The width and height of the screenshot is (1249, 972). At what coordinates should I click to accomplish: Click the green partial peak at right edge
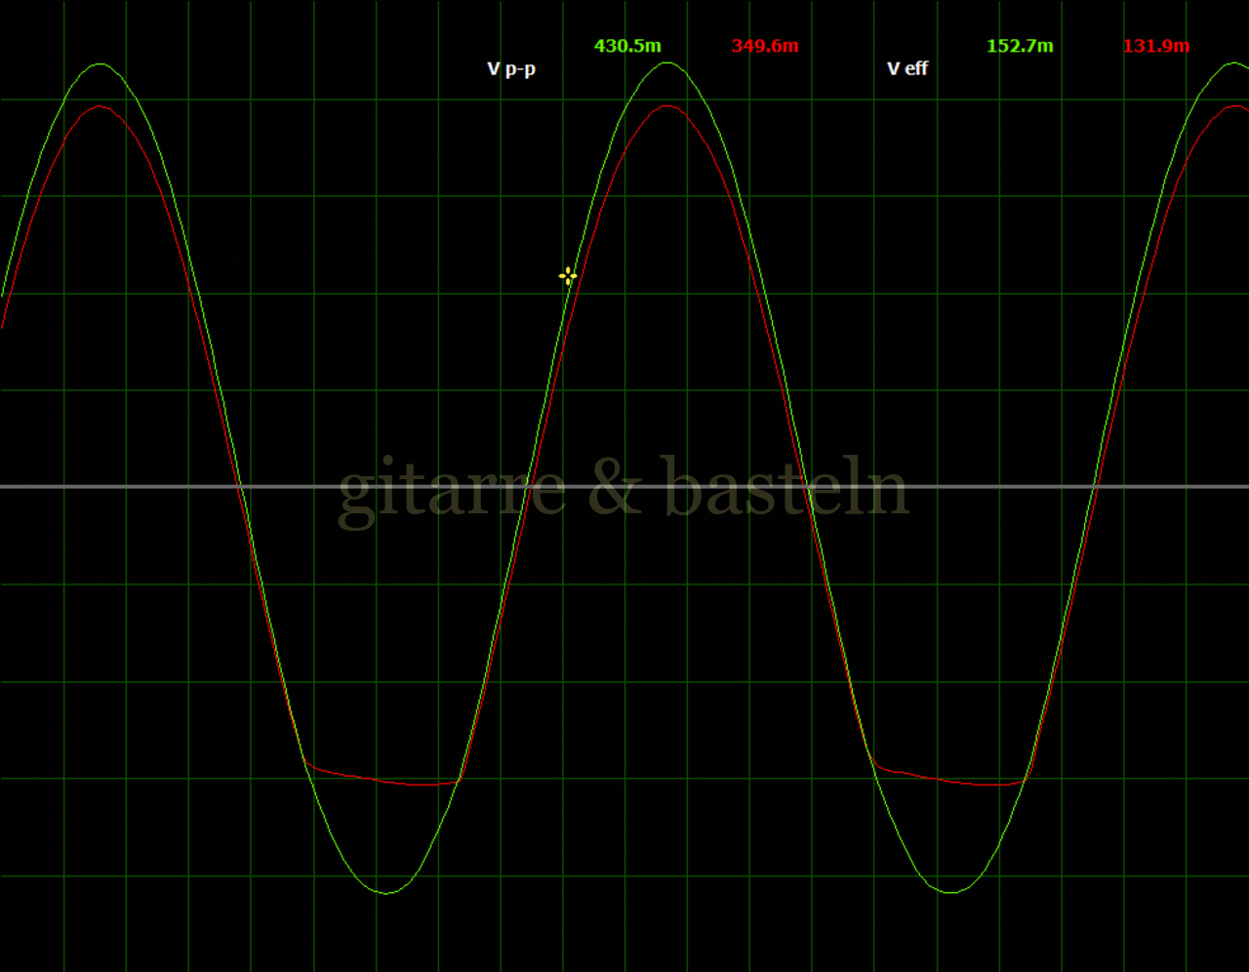pyautogui.click(x=1231, y=64)
